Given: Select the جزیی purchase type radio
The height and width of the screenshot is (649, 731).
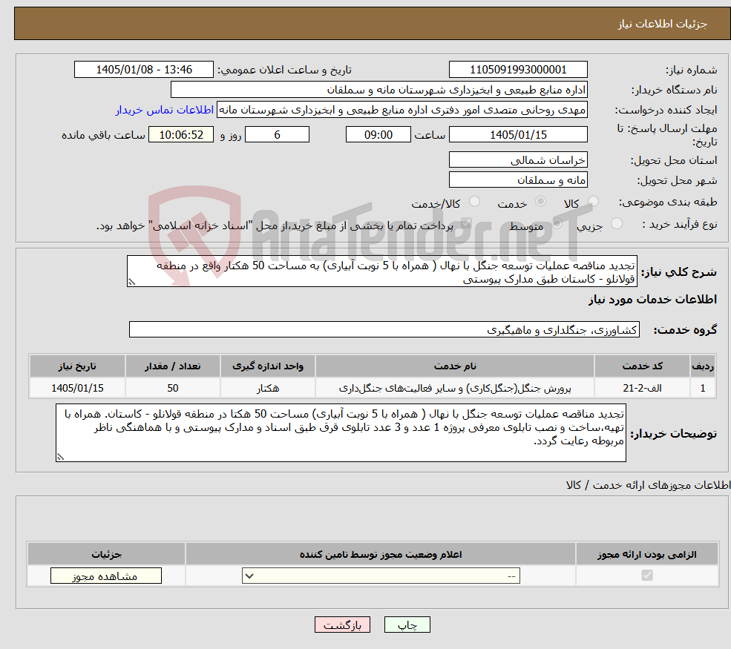Looking at the screenshot, I should pos(616,223).
